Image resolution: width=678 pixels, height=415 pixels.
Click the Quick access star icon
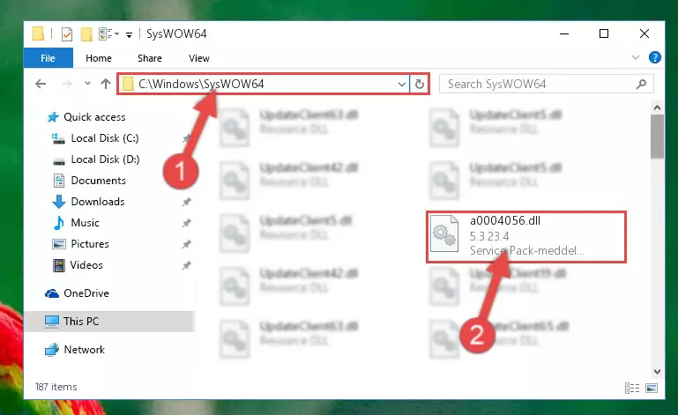pos(53,117)
